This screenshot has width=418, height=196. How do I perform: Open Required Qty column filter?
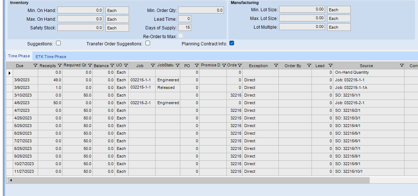(x=90, y=65)
